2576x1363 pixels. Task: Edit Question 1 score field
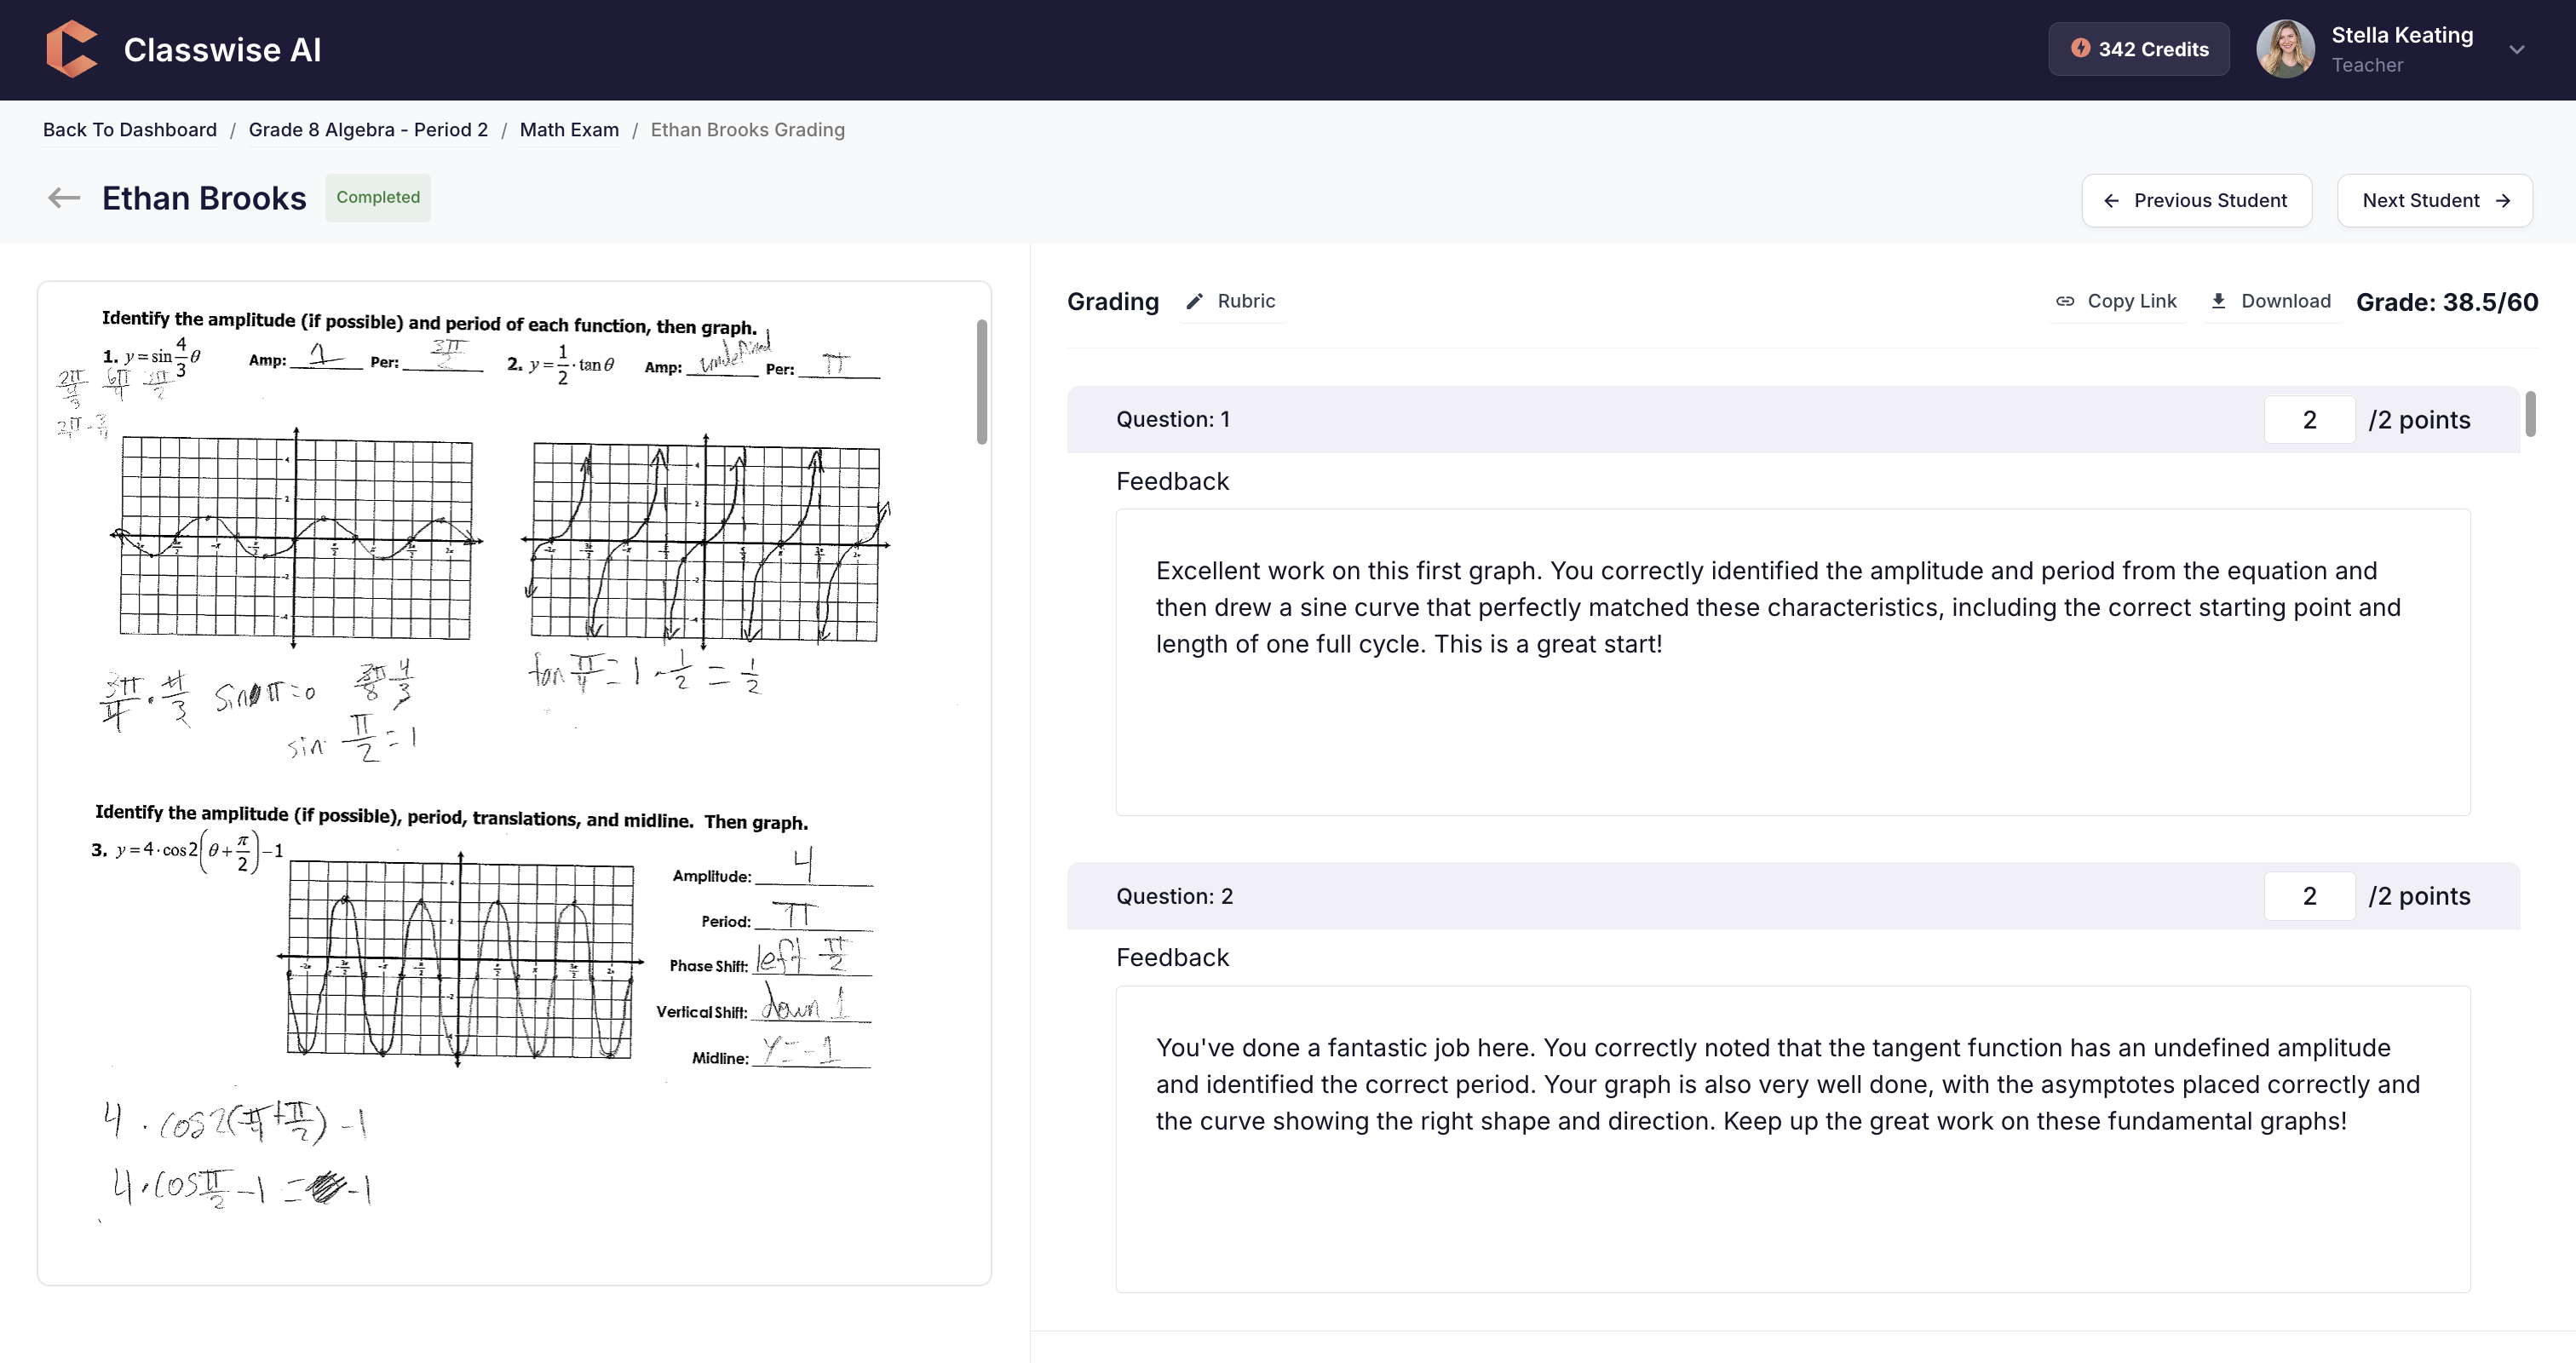pos(2309,420)
